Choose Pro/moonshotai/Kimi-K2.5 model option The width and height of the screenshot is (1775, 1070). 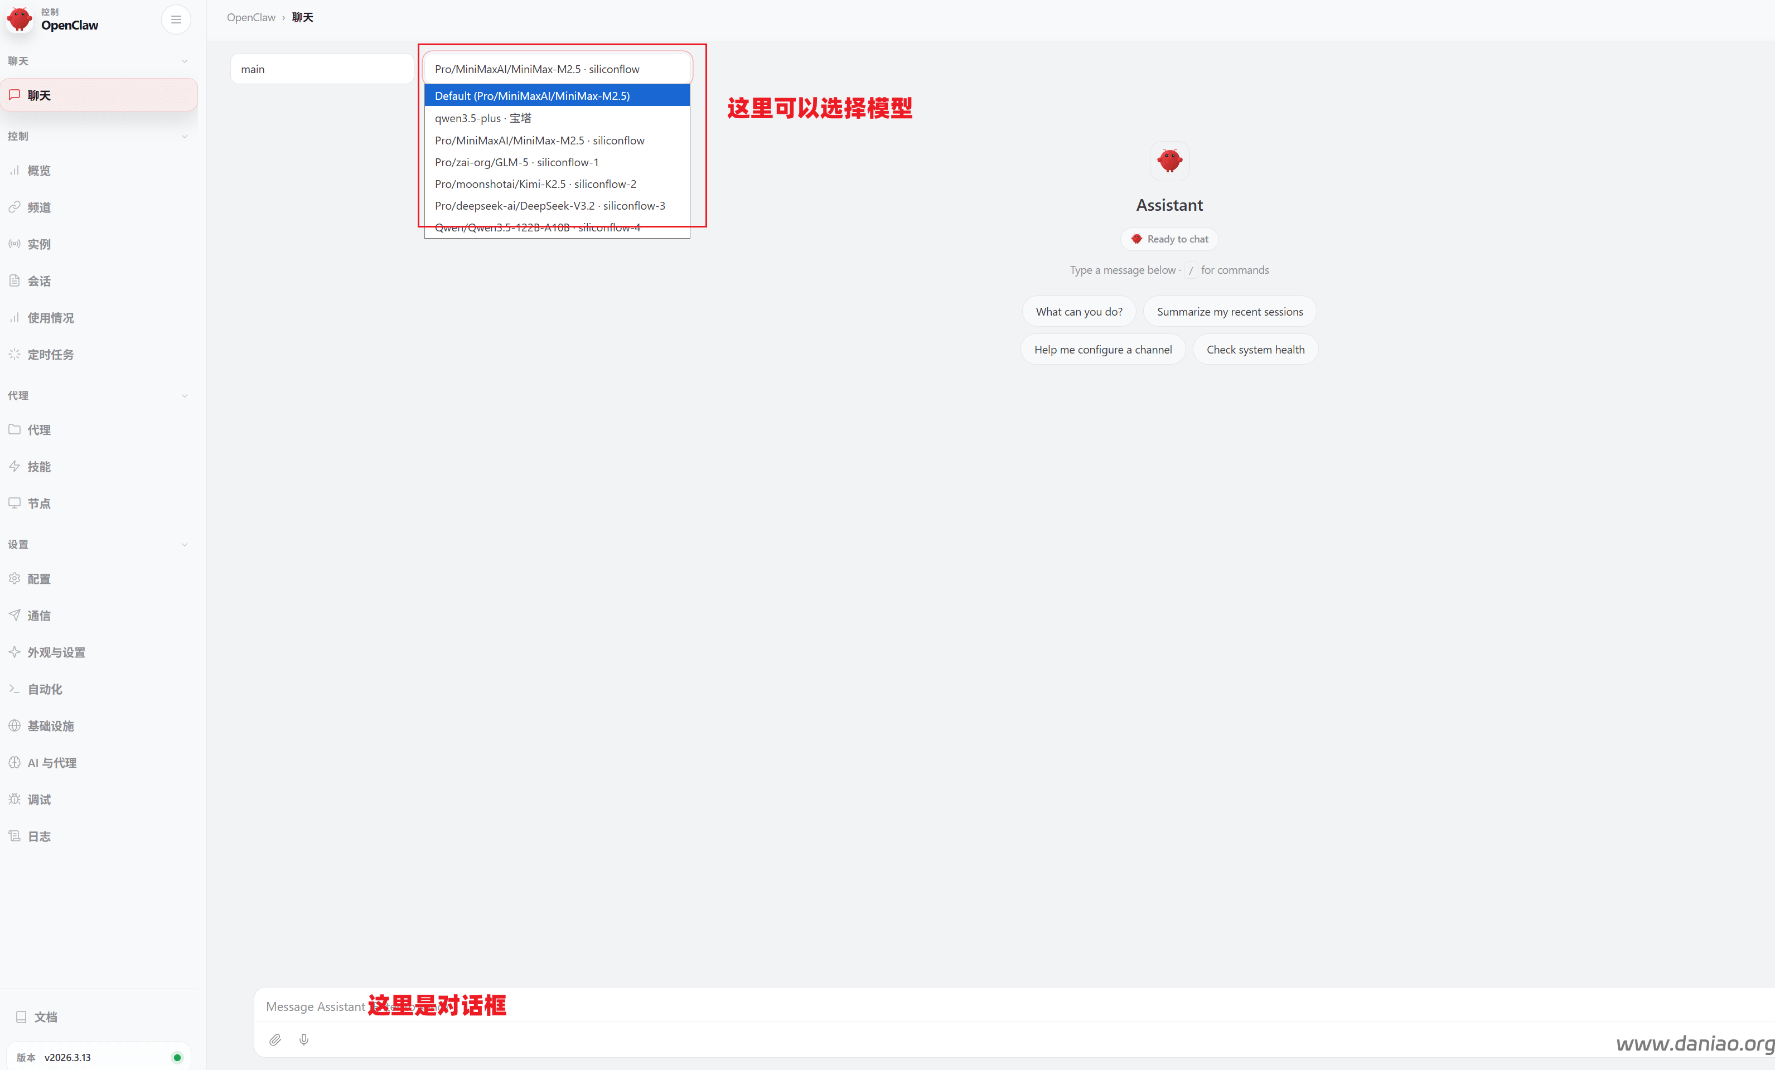[x=535, y=185]
